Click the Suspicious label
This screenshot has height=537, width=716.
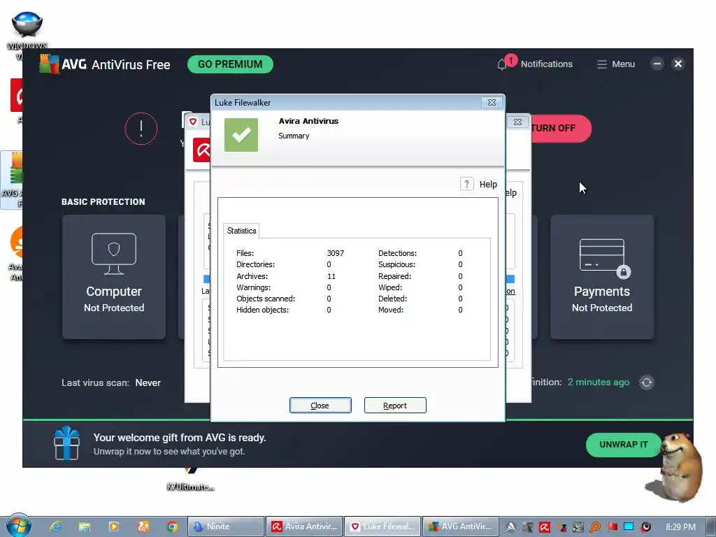coord(397,264)
